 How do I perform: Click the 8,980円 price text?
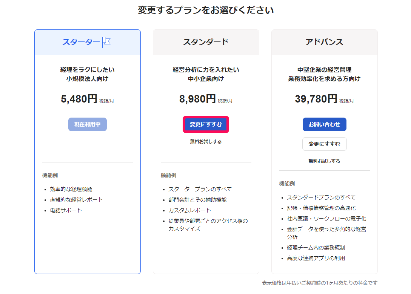(197, 99)
